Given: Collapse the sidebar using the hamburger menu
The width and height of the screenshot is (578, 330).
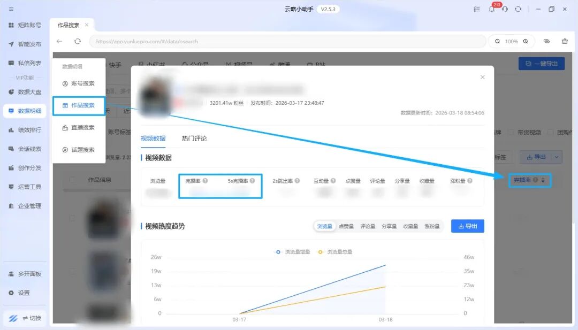Looking at the screenshot, I should (11, 9).
